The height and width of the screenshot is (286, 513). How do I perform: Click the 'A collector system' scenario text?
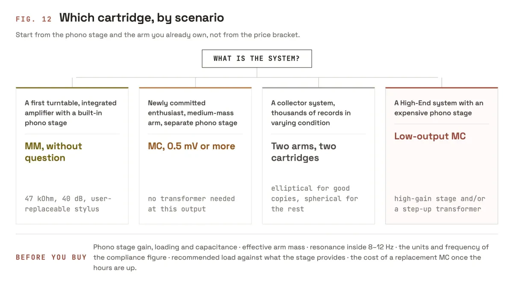311,113
